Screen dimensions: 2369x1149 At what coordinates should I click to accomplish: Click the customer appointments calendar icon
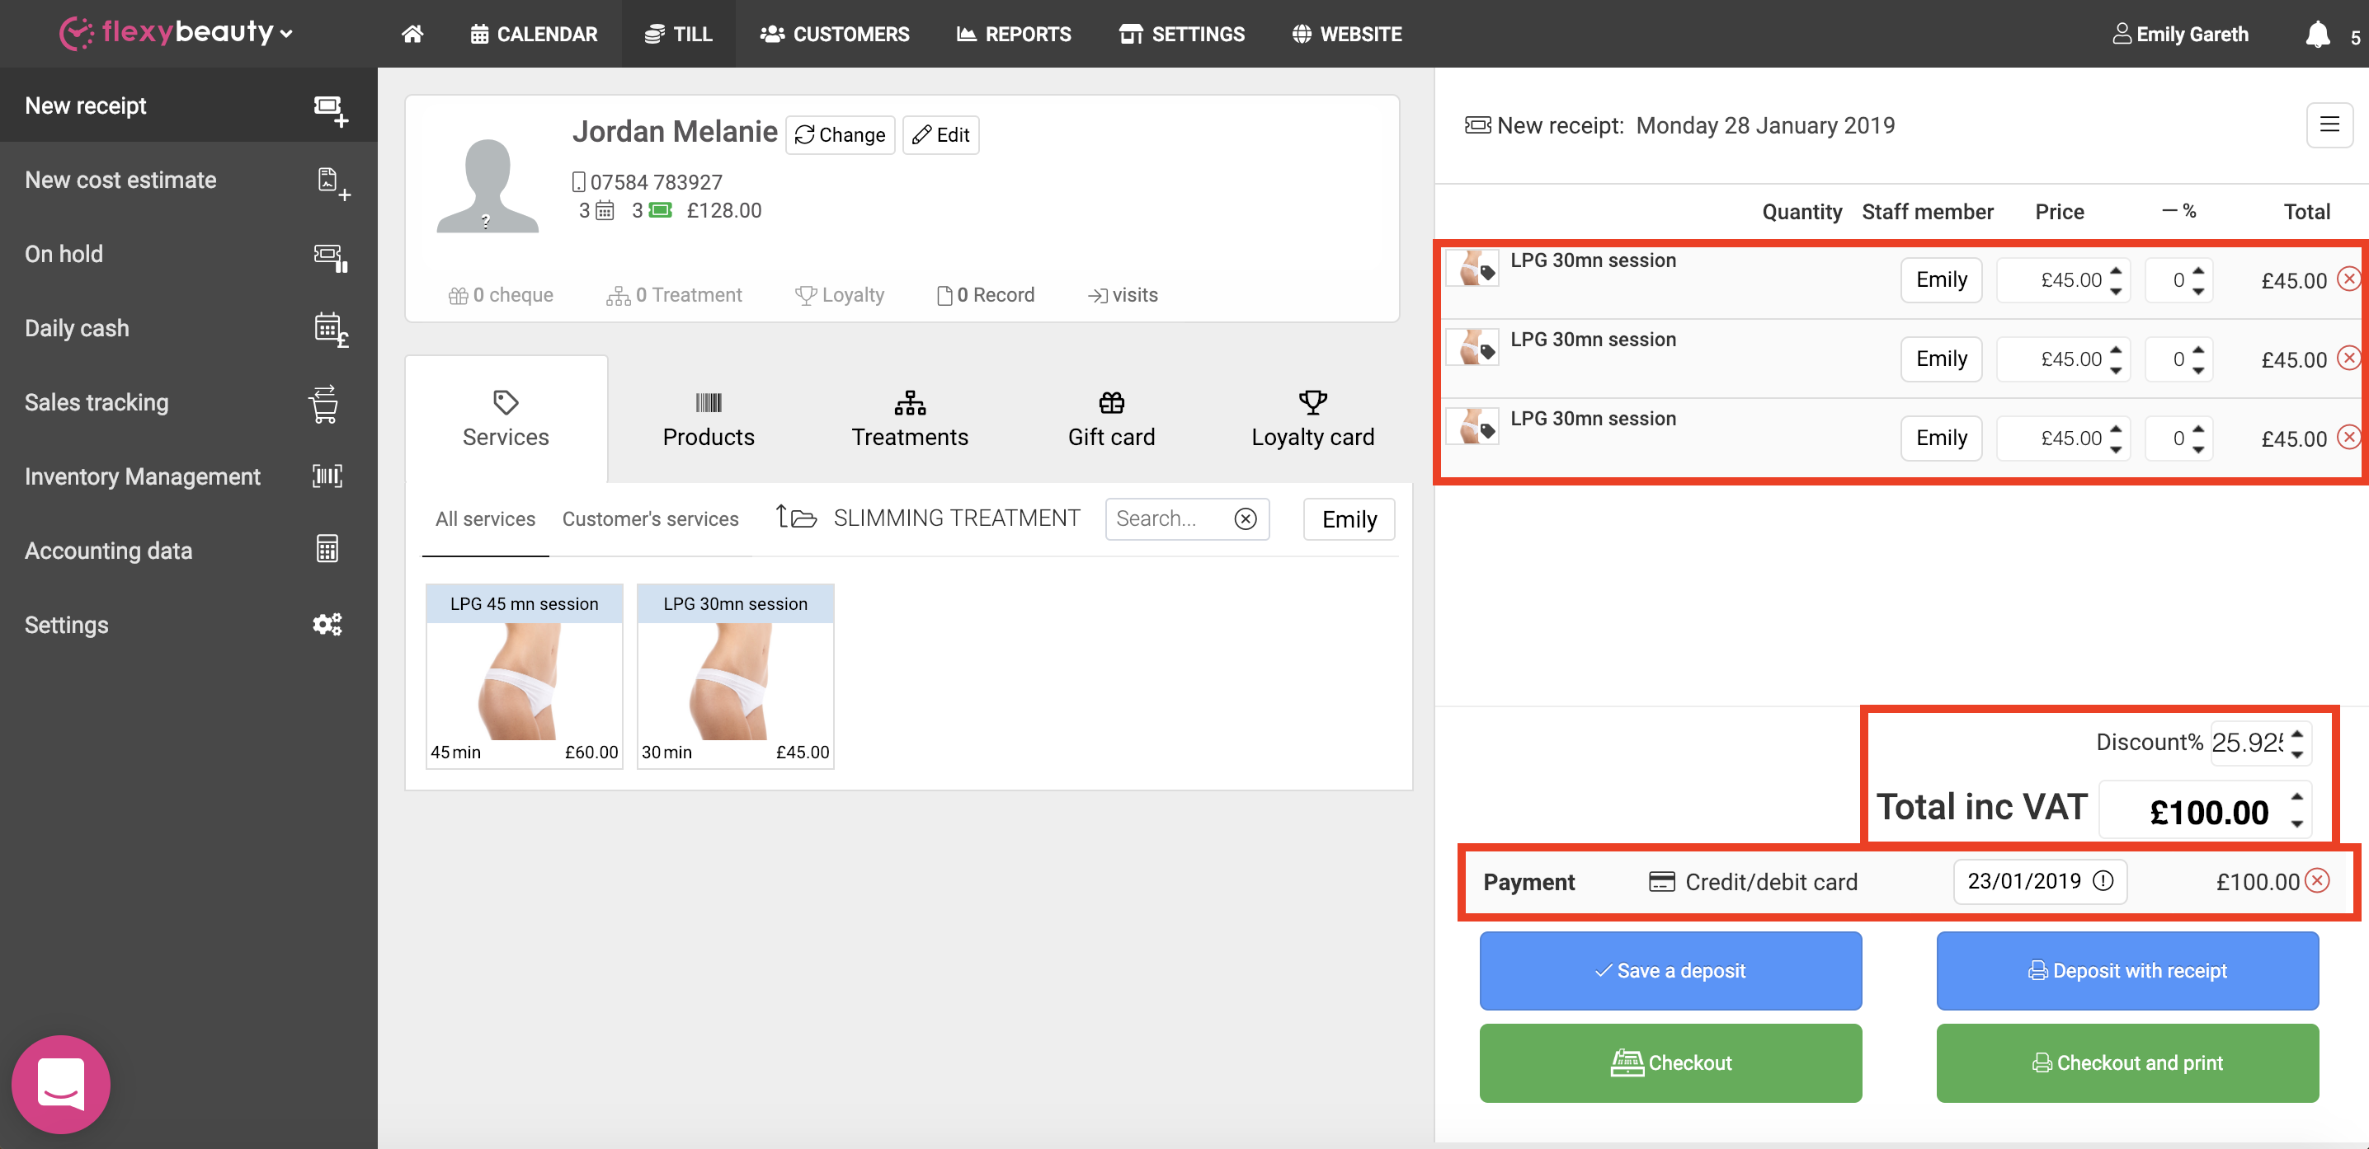click(604, 210)
